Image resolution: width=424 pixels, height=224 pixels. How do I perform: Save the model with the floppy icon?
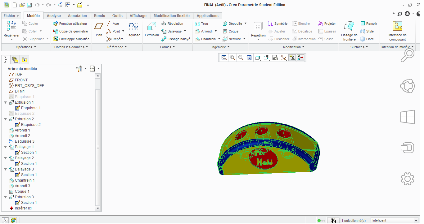[x=29, y=5]
